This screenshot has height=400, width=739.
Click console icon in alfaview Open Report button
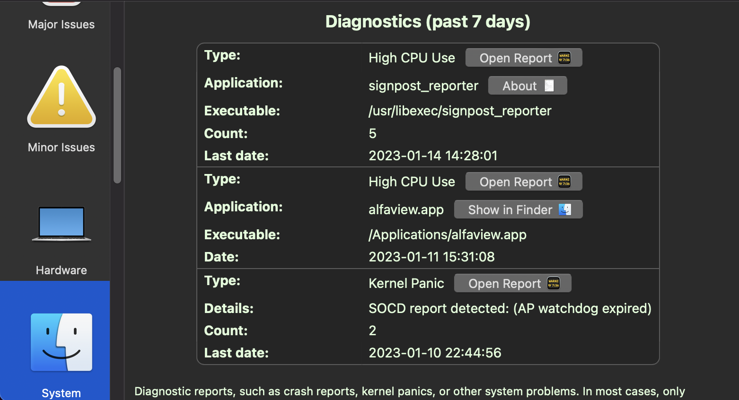[x=564, y=182]
